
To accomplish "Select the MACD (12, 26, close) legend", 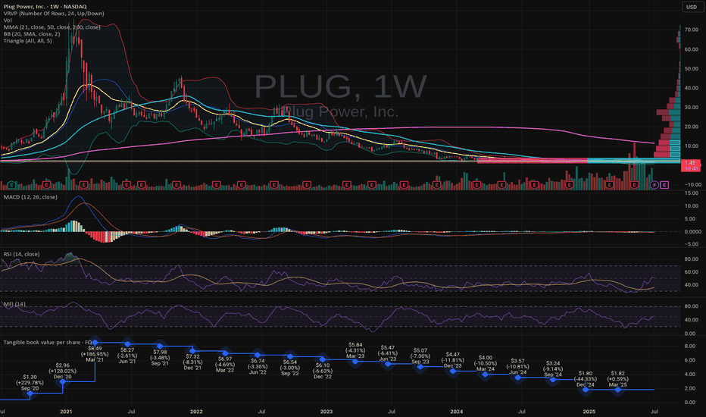I will coord(30,197).
